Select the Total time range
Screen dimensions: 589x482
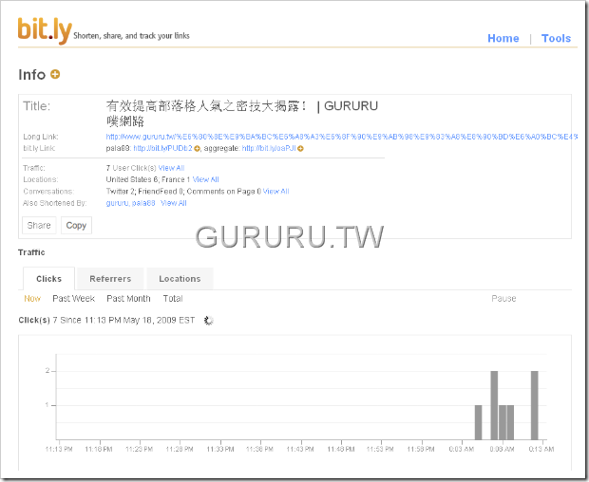click(173, 299)
